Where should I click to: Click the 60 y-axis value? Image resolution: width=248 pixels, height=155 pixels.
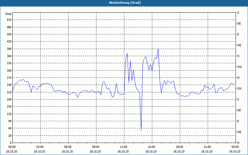tap(10, 128)
